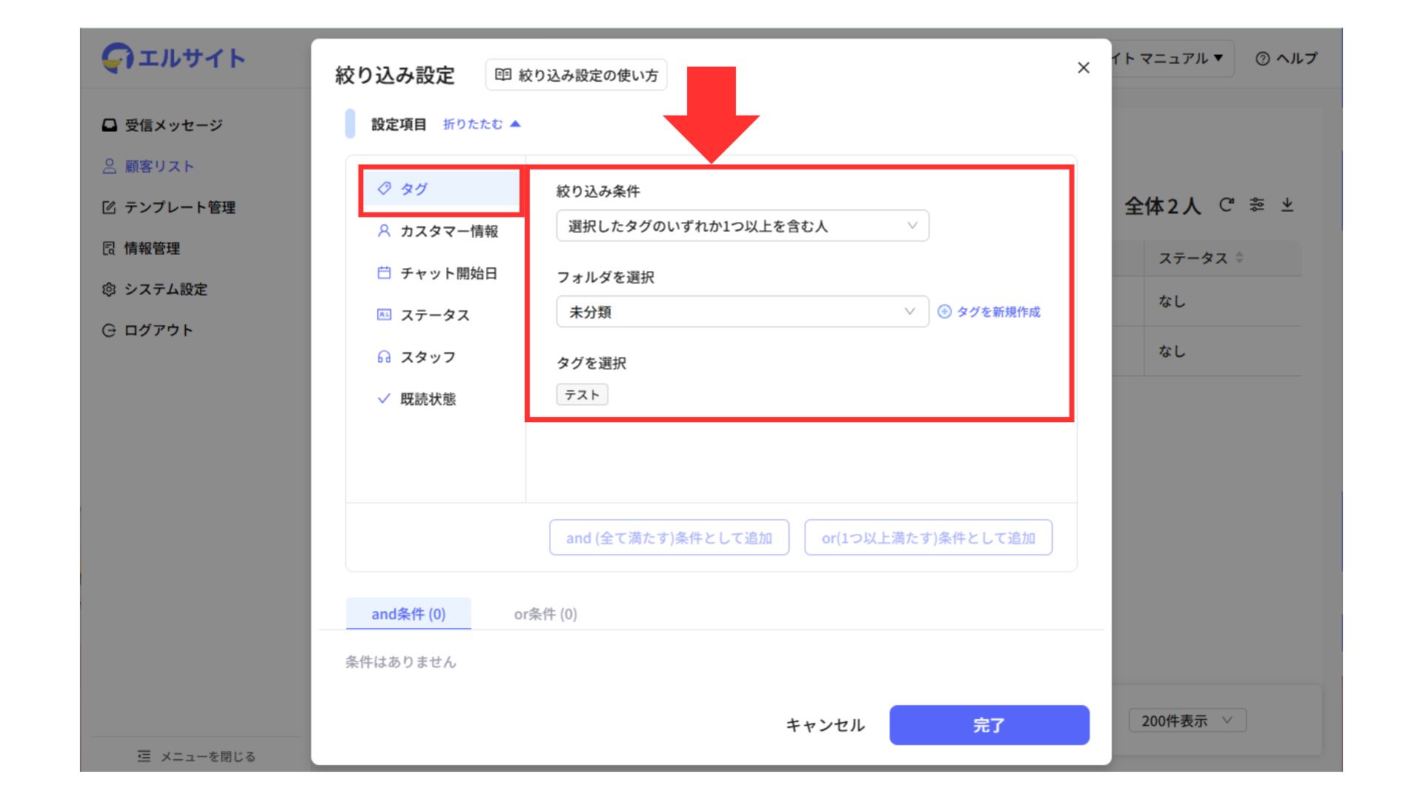Open the 絞り込み条件 dropdown
1423x800 pixels.
coord(742,226)
